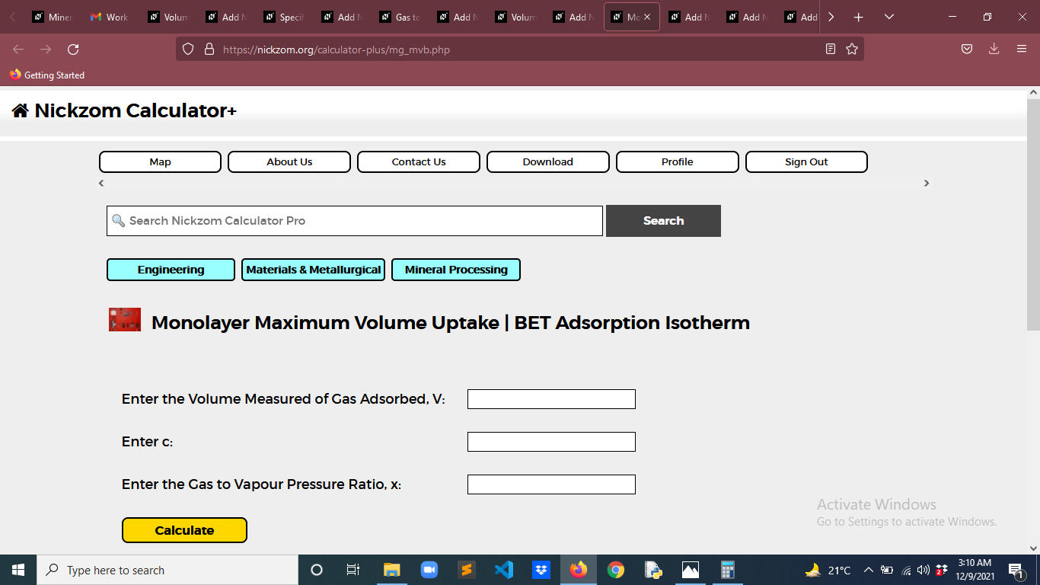Open the Photos app on taskbar
Viewport: 1040px width, 585px height.
click(690, 570)
